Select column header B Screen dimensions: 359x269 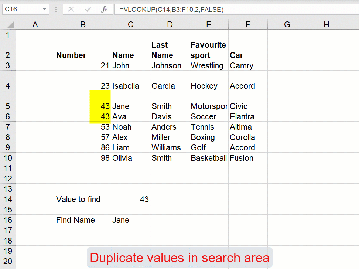coord(83,24)
